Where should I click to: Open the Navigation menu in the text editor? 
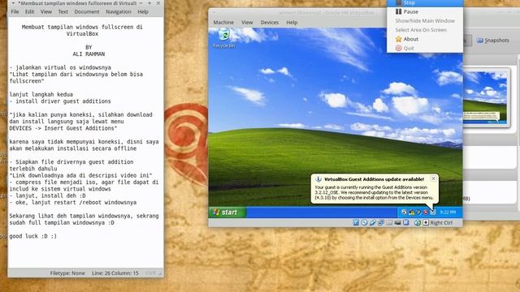coord(119,11)
